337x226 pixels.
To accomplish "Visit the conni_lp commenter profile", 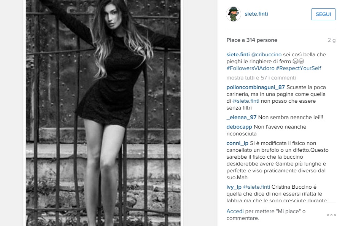I will pos(237,143).
